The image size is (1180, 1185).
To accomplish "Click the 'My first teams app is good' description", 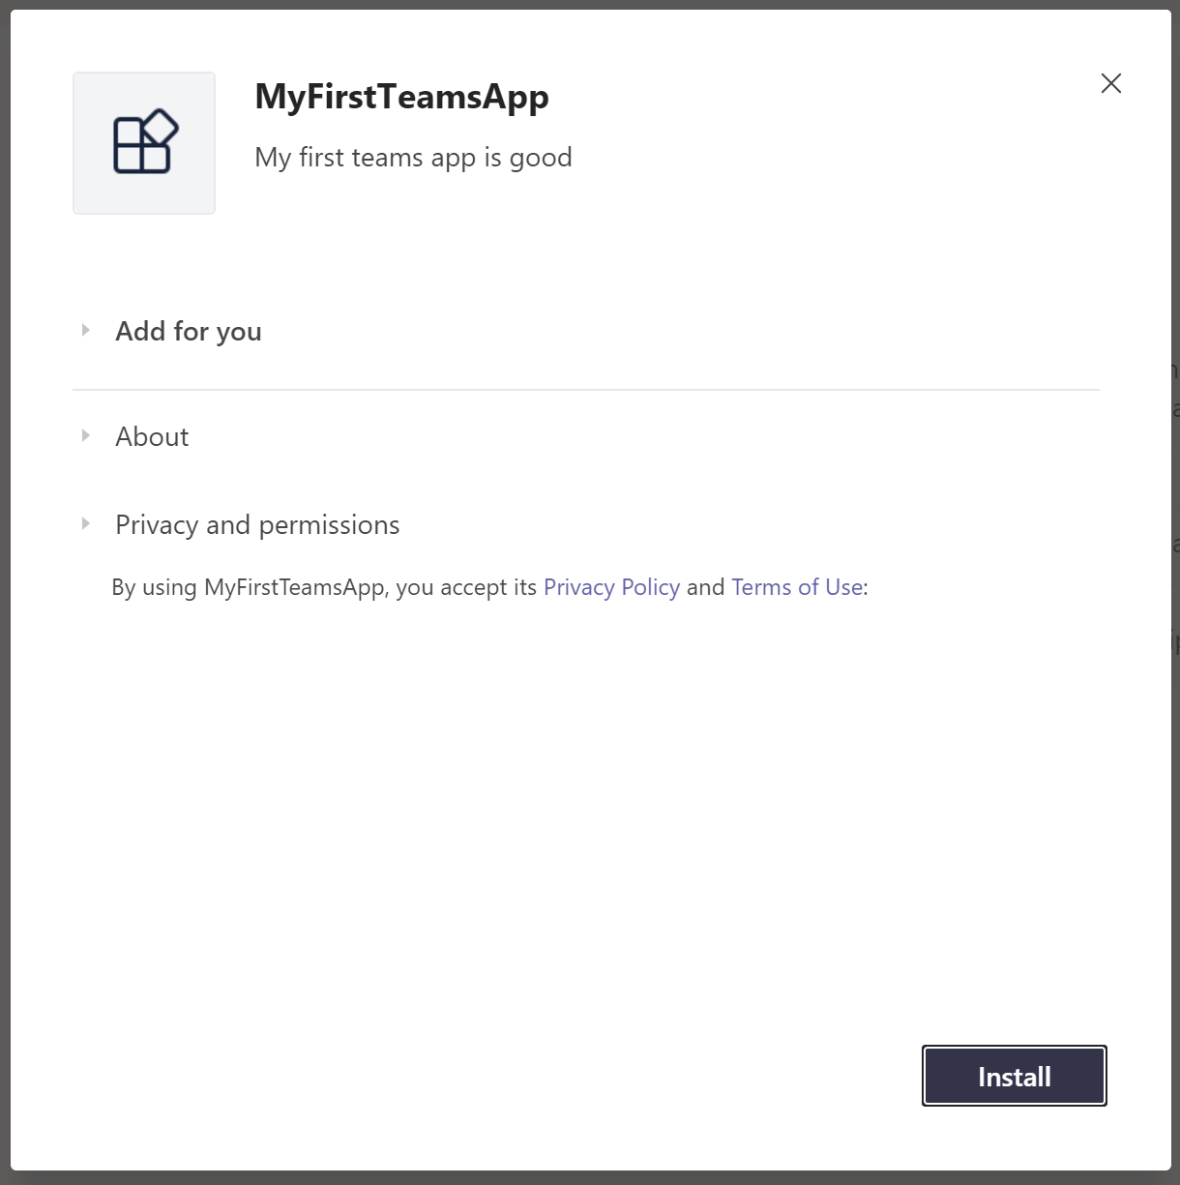I will click(413, 158).
